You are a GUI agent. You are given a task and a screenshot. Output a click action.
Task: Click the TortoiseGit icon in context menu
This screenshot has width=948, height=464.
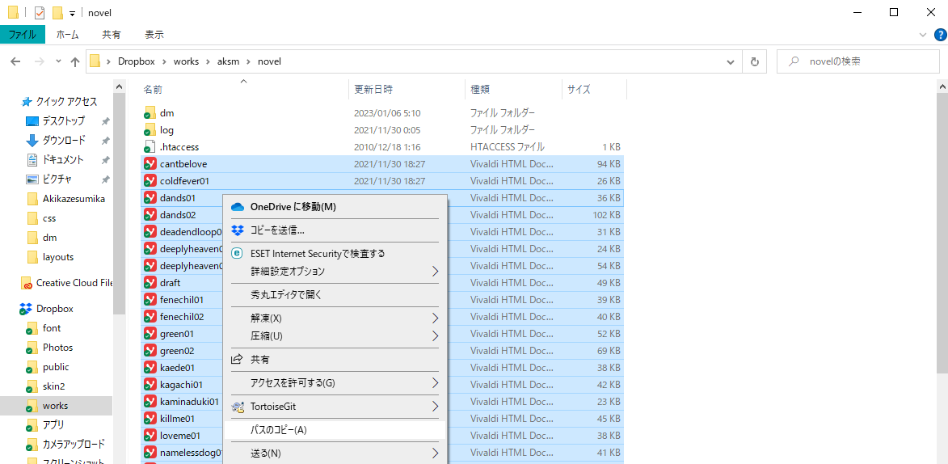tap(238, 407)
